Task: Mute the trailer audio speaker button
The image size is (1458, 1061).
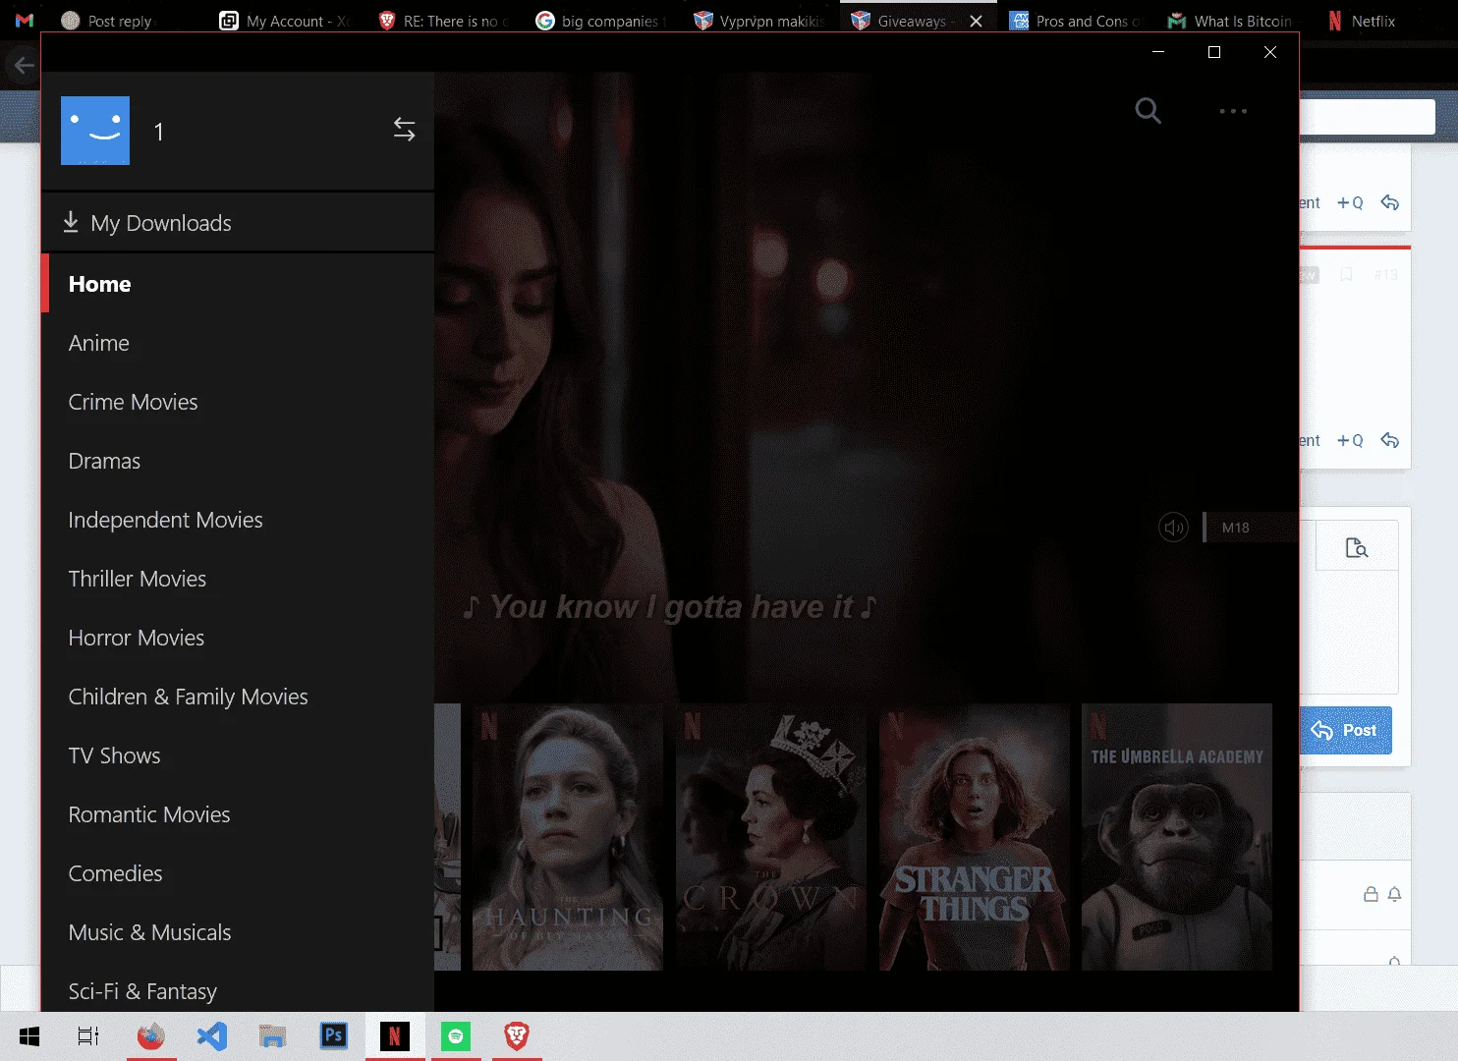Action: (1174, 528)
